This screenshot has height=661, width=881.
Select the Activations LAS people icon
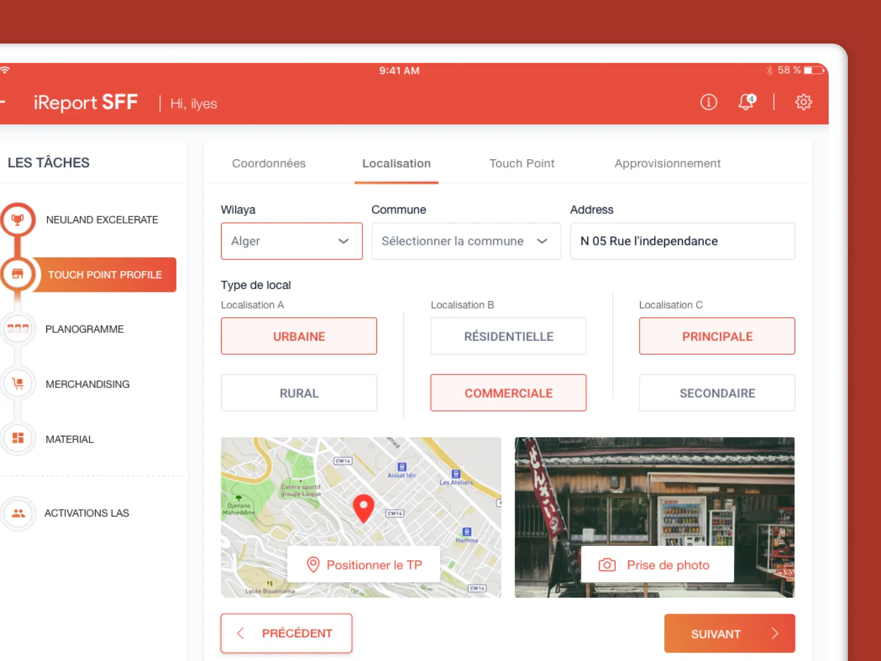[18, 513]
